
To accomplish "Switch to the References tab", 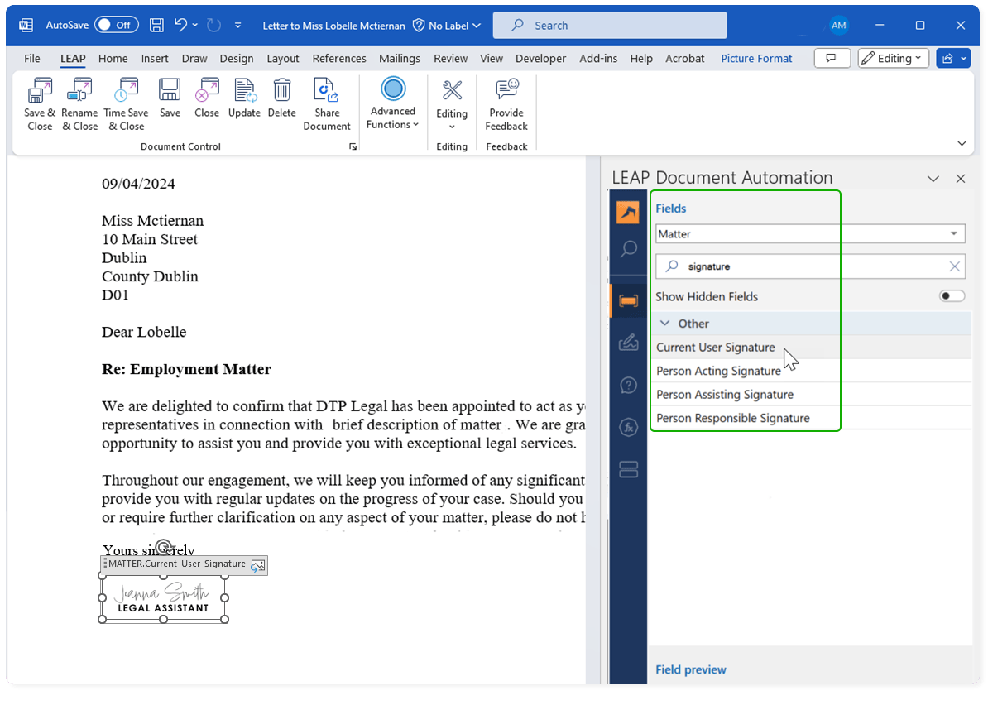I will coord(339,58).
